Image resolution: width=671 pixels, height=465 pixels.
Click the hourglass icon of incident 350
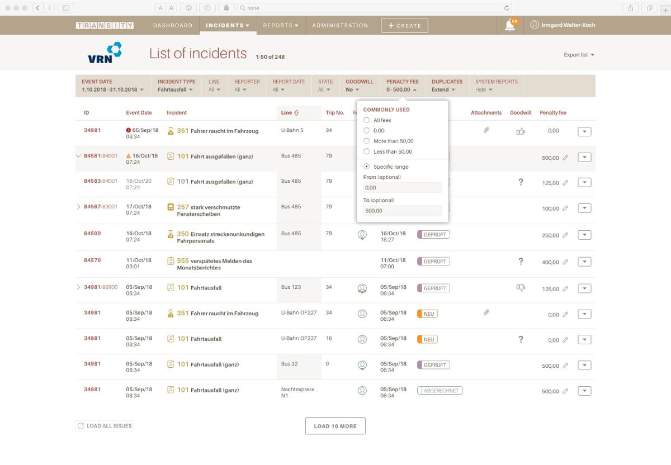[171, 234]
